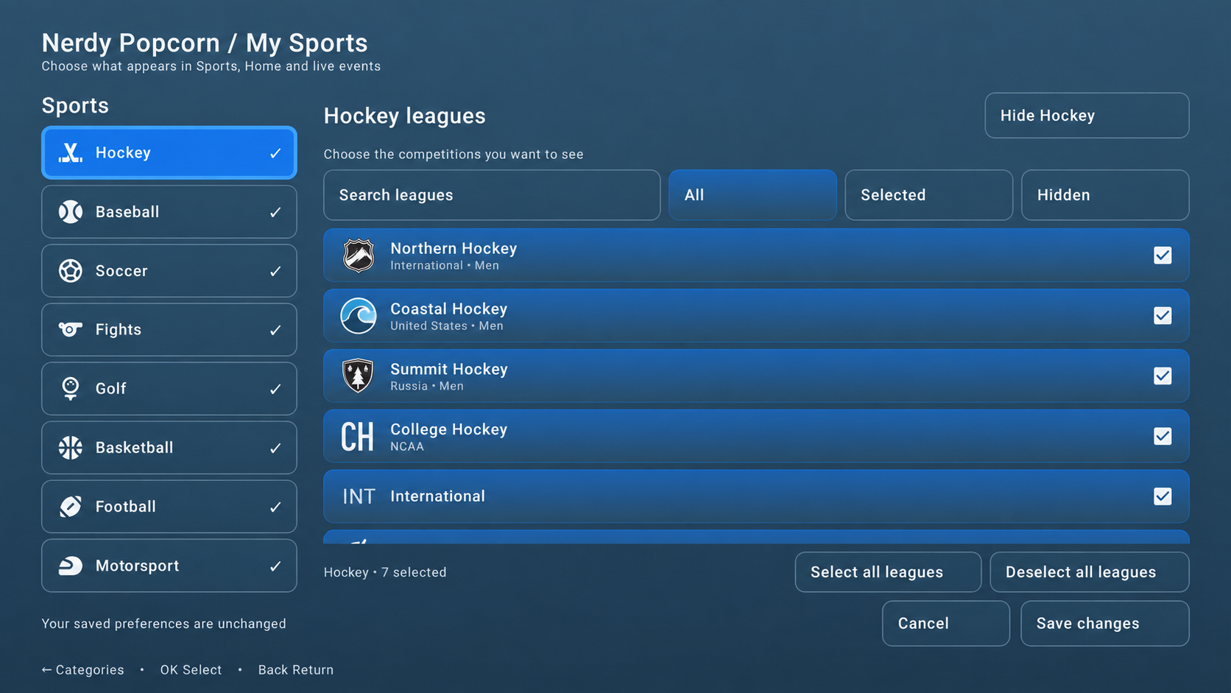1231x693 pixels.
Task: Open the Soccer sport category
Action: click(169, 271)
